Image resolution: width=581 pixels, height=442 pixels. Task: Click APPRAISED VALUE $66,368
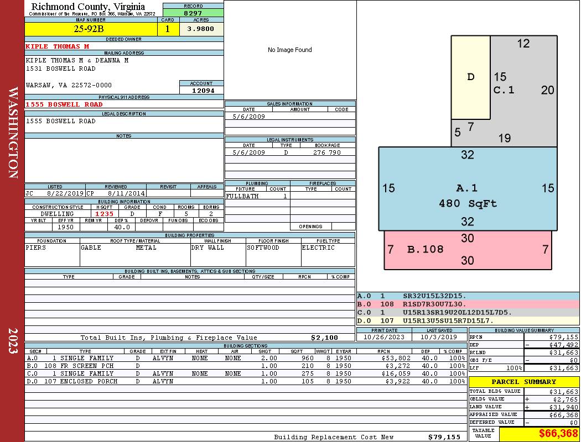[x=564, y=415]
